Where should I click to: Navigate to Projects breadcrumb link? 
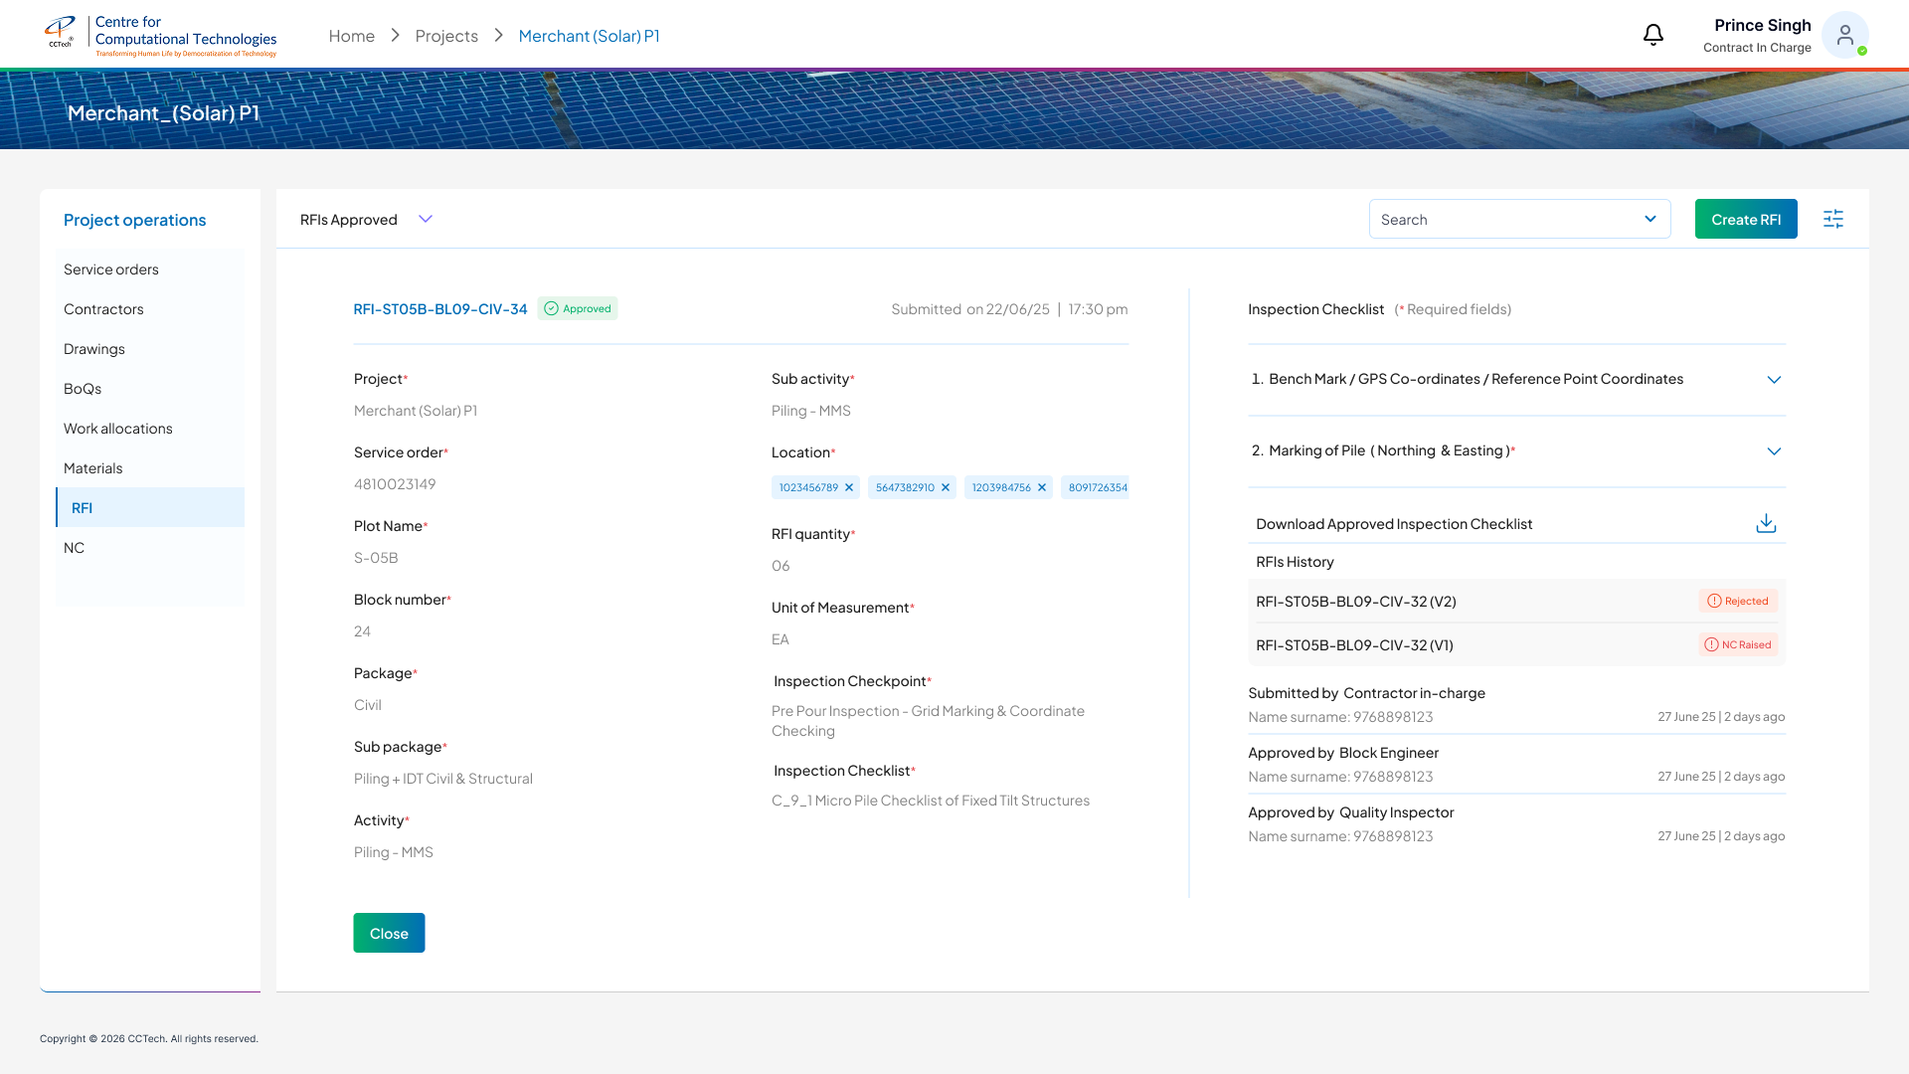446,36
